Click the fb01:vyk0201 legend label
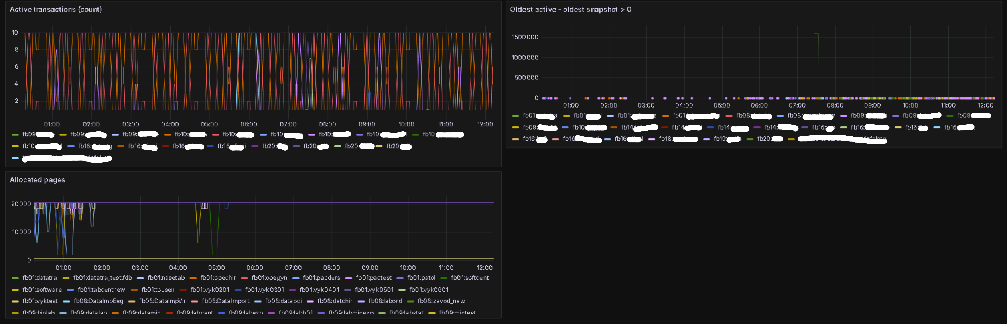 210,290
